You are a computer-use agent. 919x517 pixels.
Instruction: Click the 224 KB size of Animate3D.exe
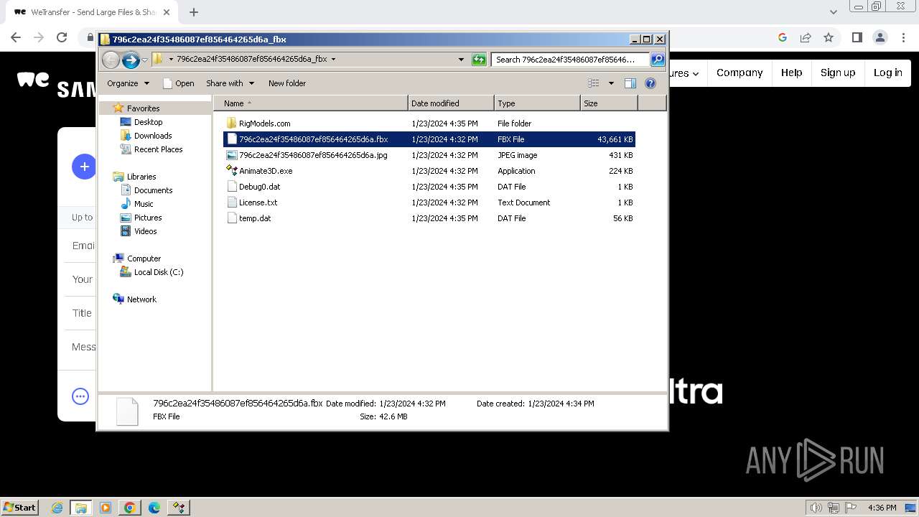pos(620,171)
